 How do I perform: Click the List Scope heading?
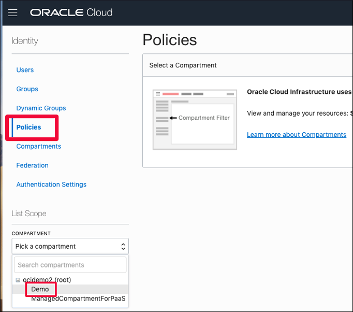coord(29,214)
